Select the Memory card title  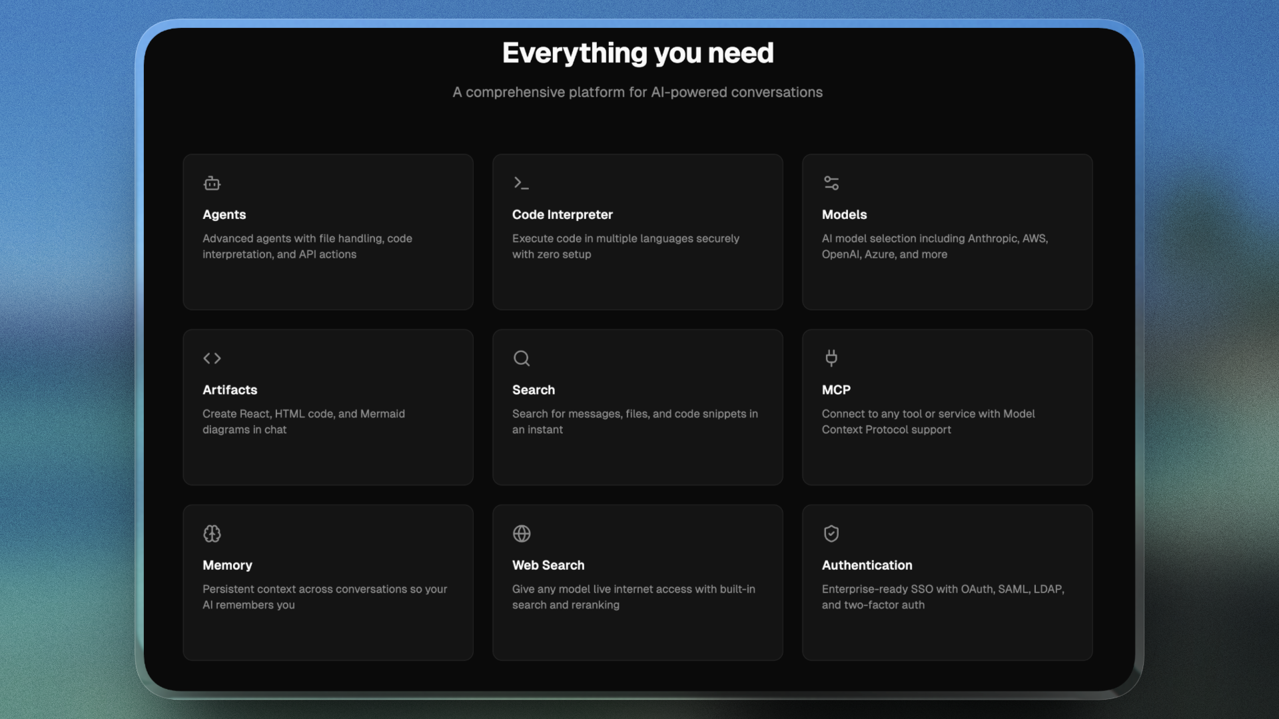[x=227, y=565]
